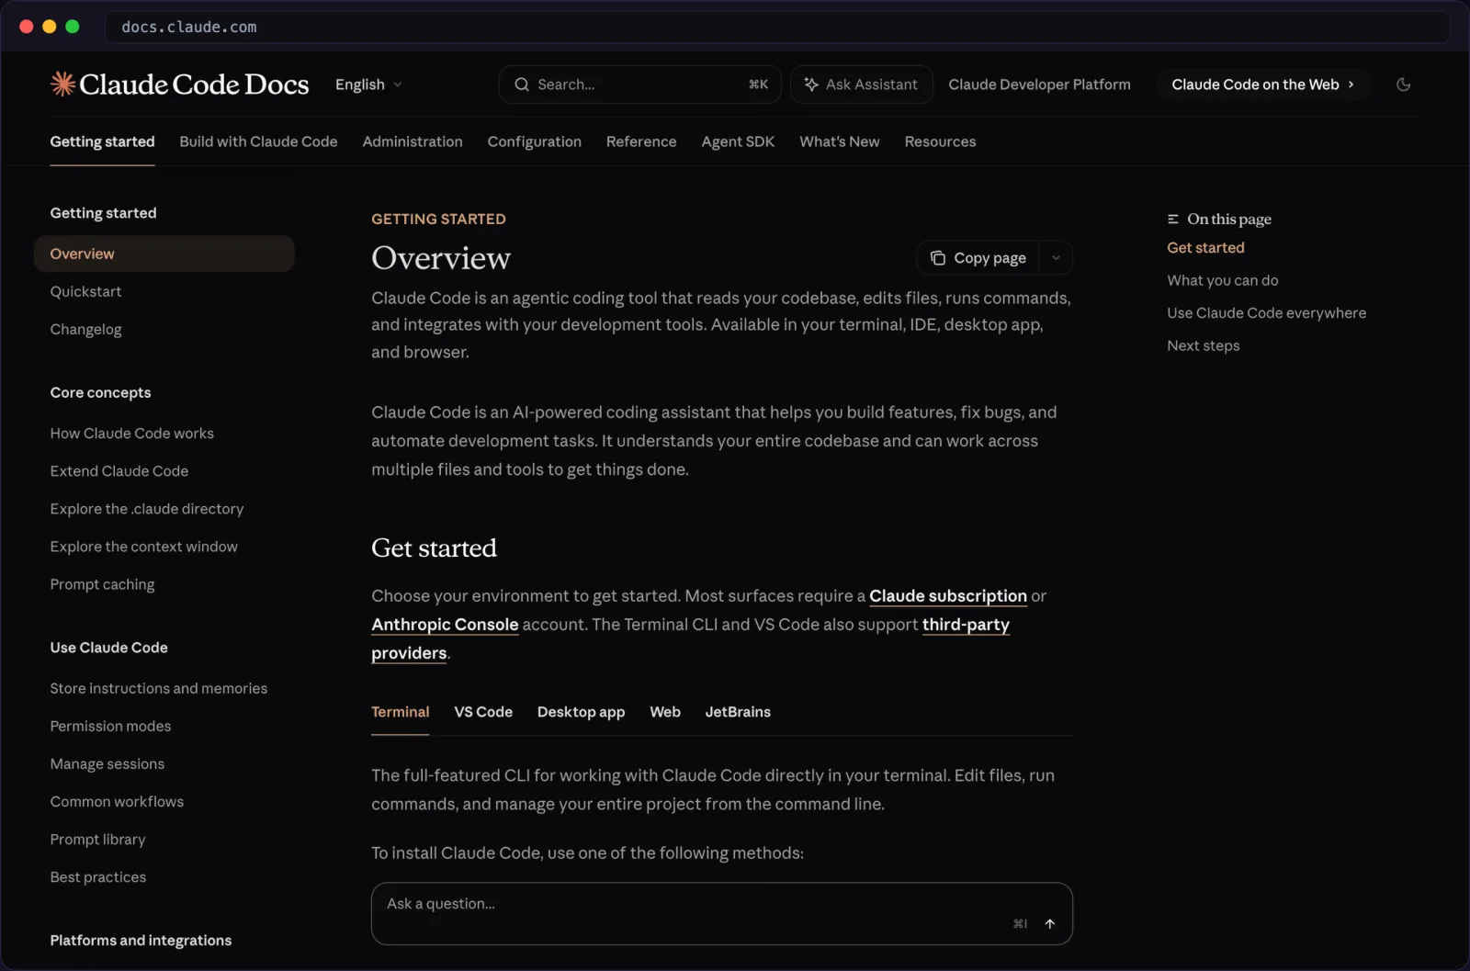Screen dimensions: 1470x971
Task: Open Claude Developer Platform link
Action: tap(1039, 85)
